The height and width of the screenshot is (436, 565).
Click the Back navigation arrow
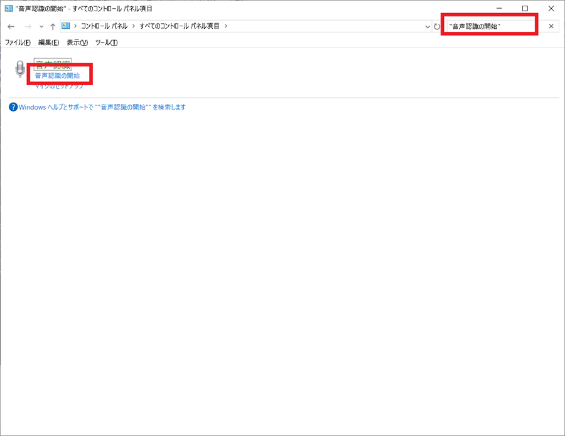click(11, 26)
